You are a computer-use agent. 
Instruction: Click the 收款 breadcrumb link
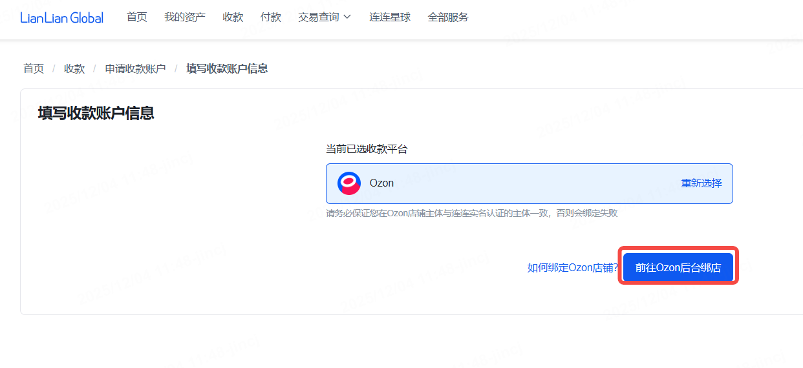[x=74, y=68]
